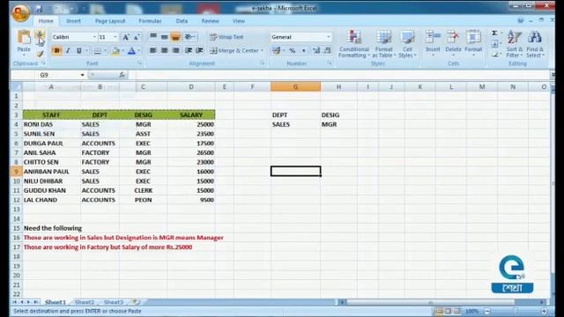Screen dimensions: 564x317
Task: Toggle Underline formatting
Action: [x=78, y=51]
